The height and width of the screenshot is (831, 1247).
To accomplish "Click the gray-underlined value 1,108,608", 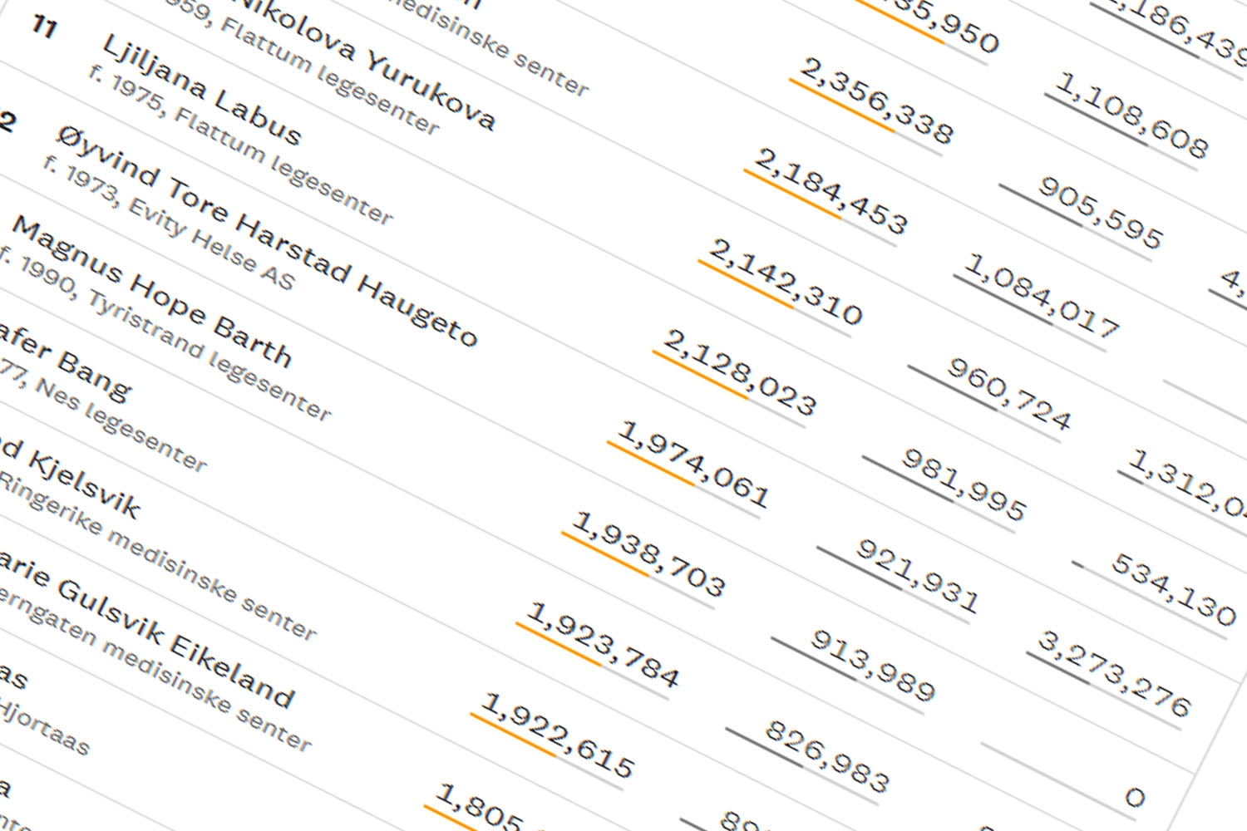I will point(1131,116).
